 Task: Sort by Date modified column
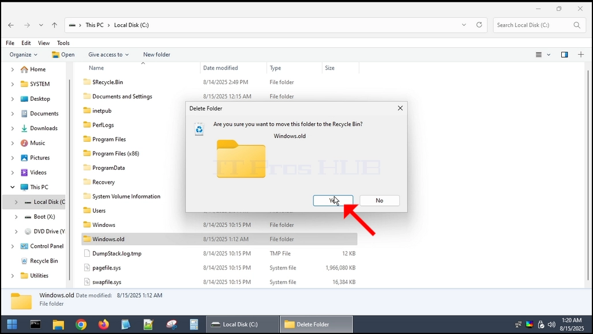(x=220, y=68)
